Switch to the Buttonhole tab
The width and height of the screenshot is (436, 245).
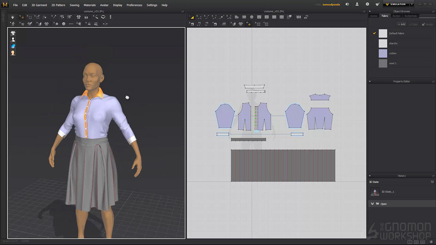point(410,16)
